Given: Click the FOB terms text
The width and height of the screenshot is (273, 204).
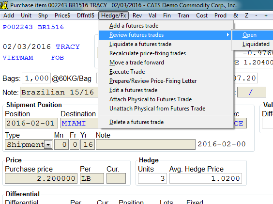Looking at the screenshot, I should [x=58, y=58].
